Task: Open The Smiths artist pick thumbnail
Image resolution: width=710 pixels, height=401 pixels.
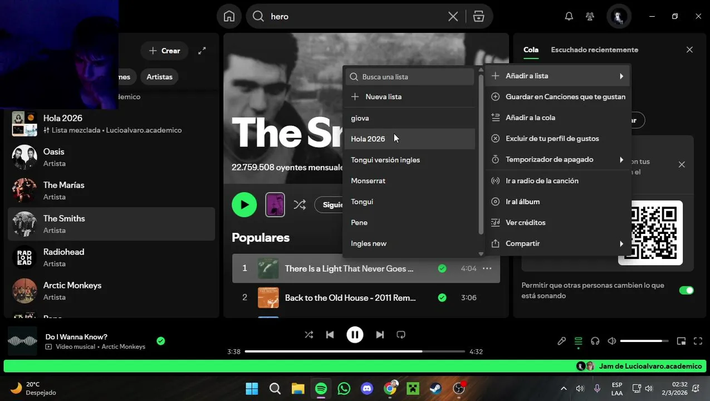Action: pyautogui.click(x=275, y=204)
